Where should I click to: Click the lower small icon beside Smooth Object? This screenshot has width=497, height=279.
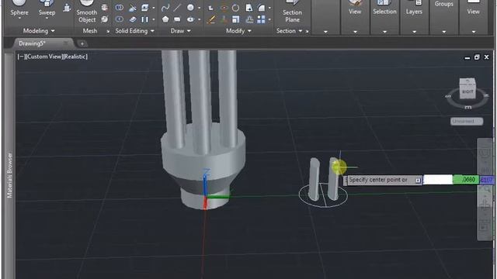click(x=105, y=19)
